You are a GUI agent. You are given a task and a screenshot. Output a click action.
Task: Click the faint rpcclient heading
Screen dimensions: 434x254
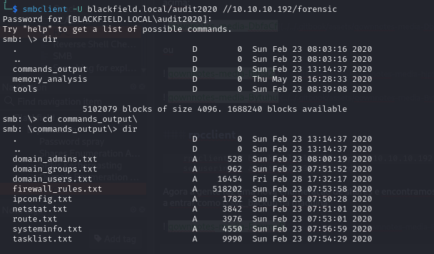tap(212, 135)
